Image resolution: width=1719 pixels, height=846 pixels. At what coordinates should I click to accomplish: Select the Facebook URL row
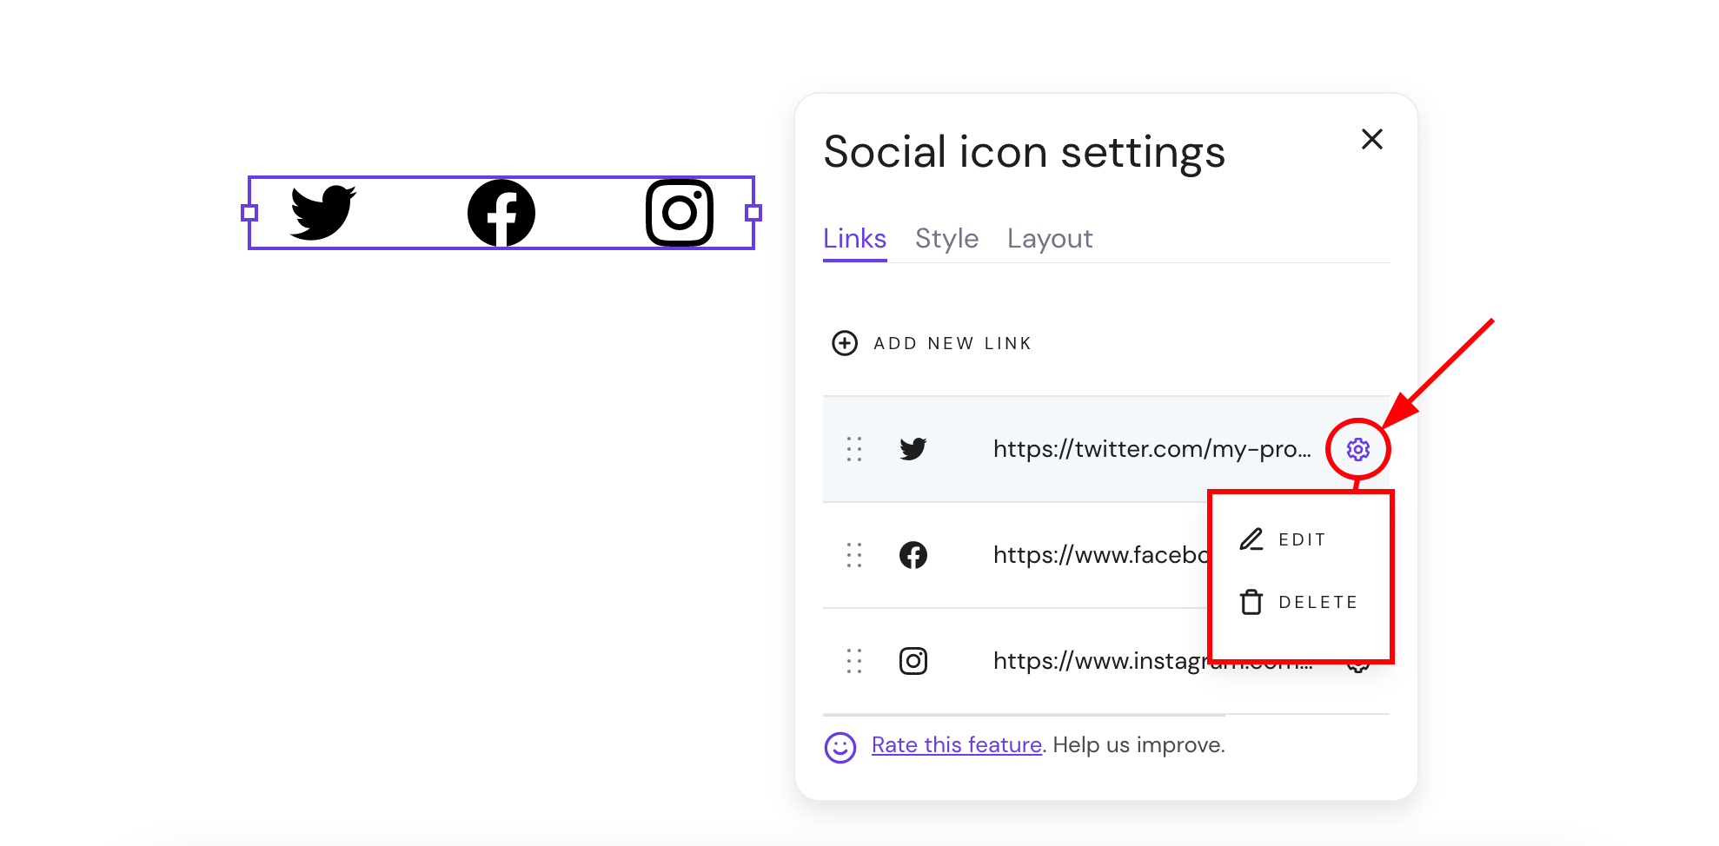tap(1099, 555)
